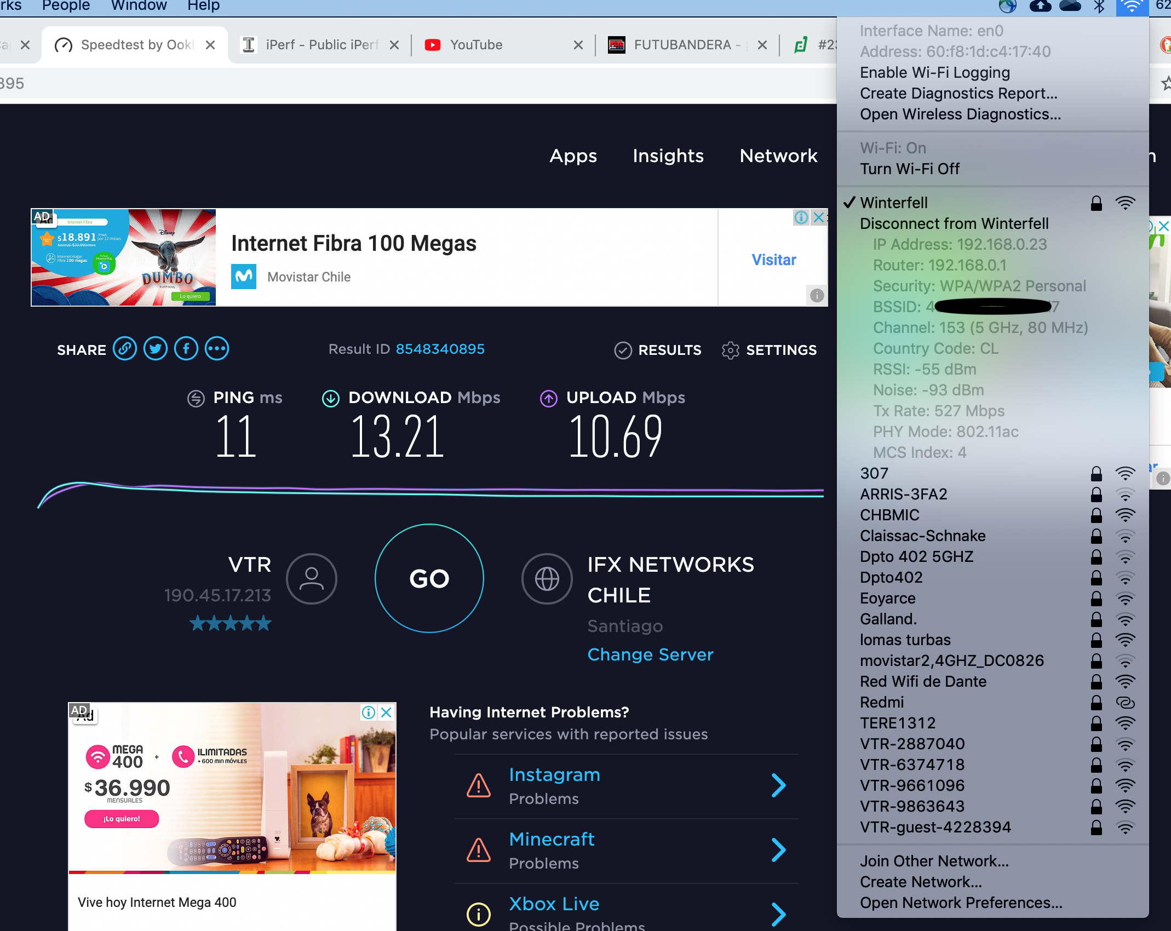Turn Wi-Fi Off from menu
The height and width of the screenshot is (931, 1171).
(992, 169)
